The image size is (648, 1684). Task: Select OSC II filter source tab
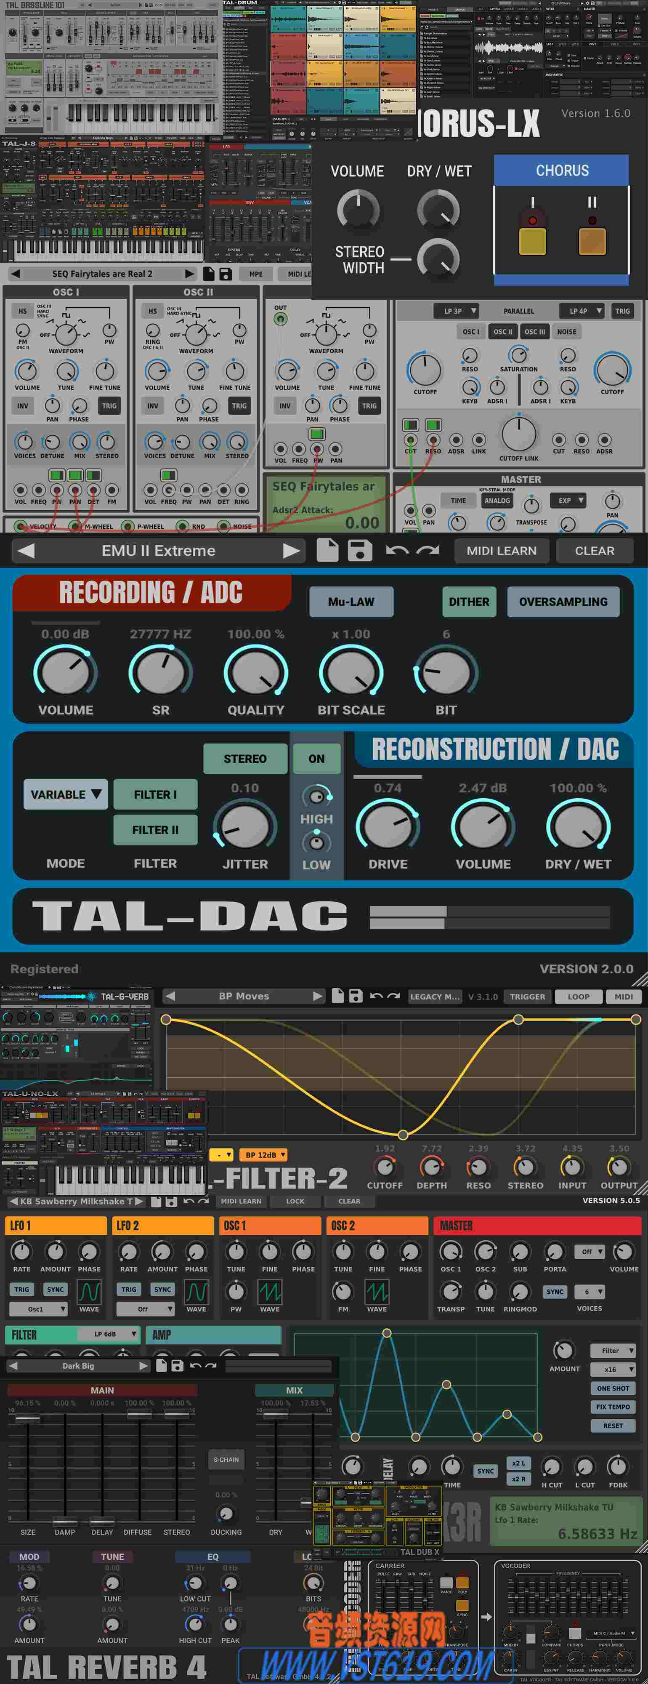click(x=502, y=331)
